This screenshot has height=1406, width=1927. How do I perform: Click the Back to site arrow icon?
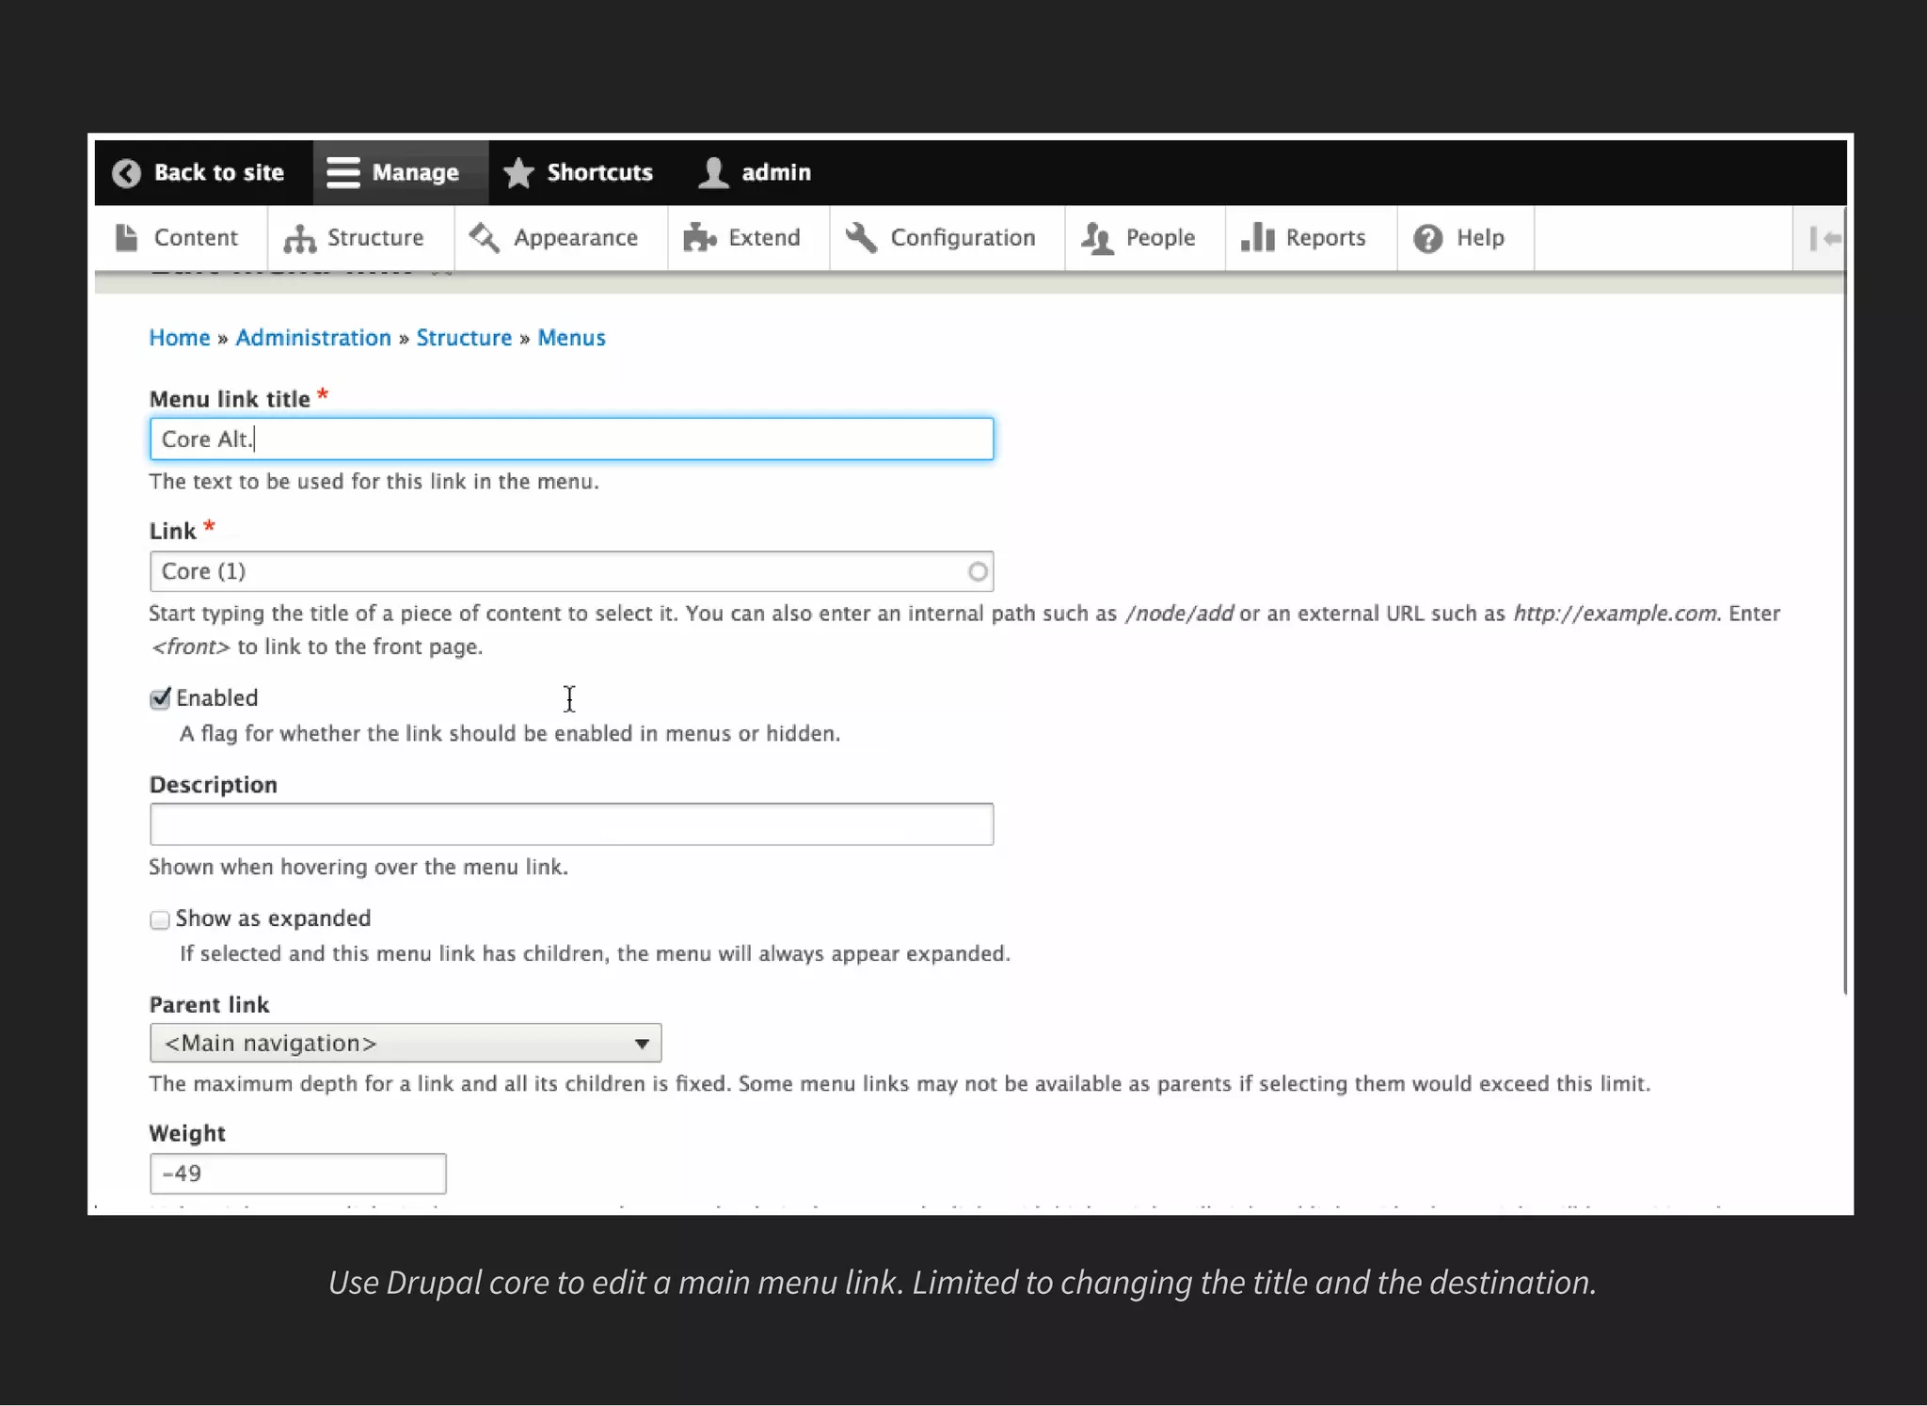pos(126,173)
